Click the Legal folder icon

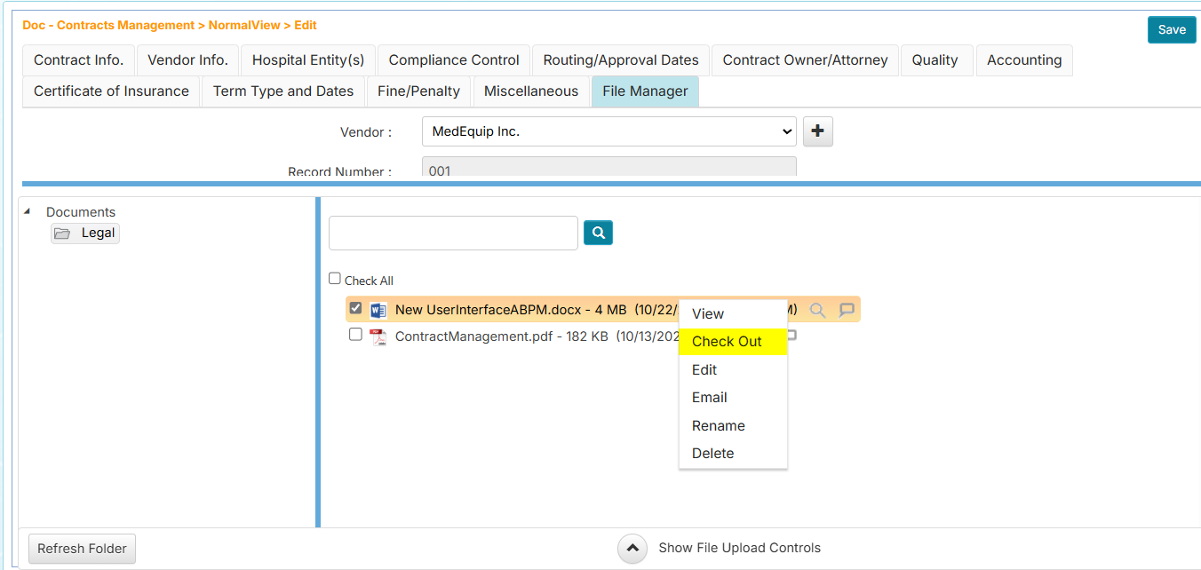pyautogui.click(x=62, y=234)
